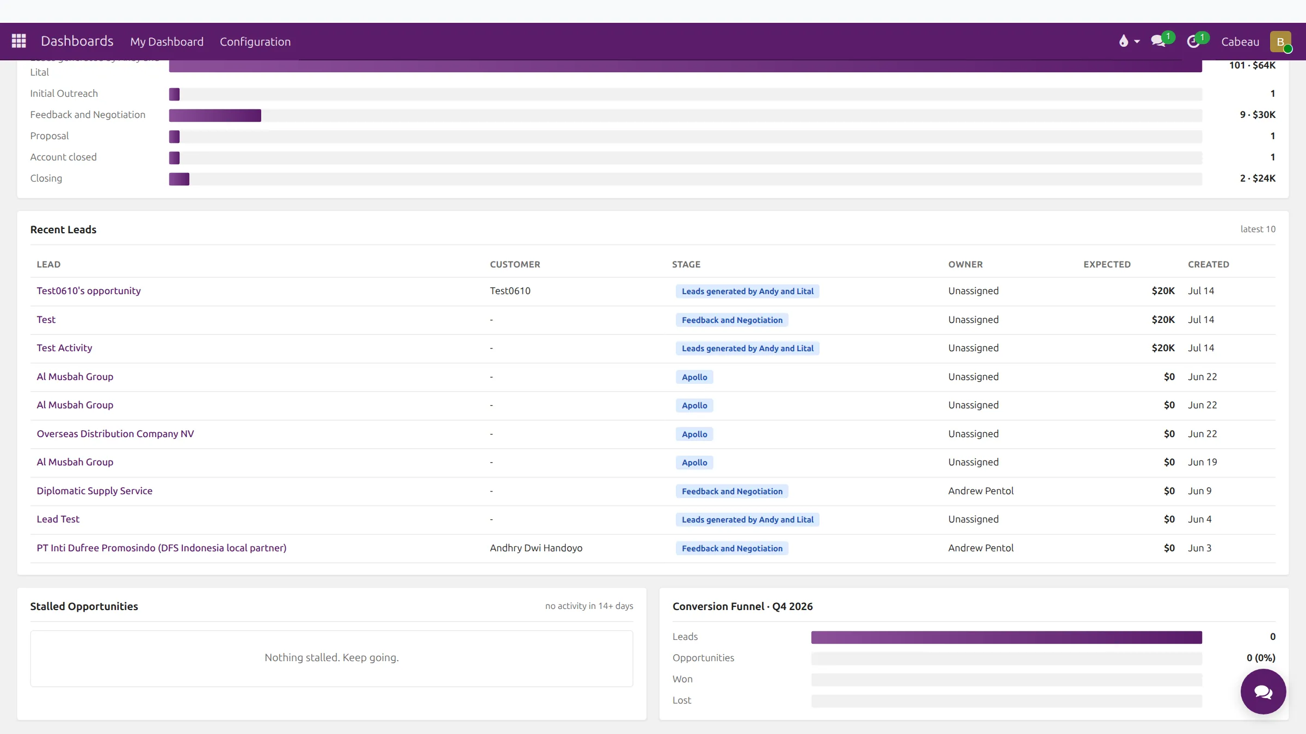The height and width of the screenshot is (734, 1306).
Task: Click the Closing stage pipeline bar
Action: coord(179,179)
